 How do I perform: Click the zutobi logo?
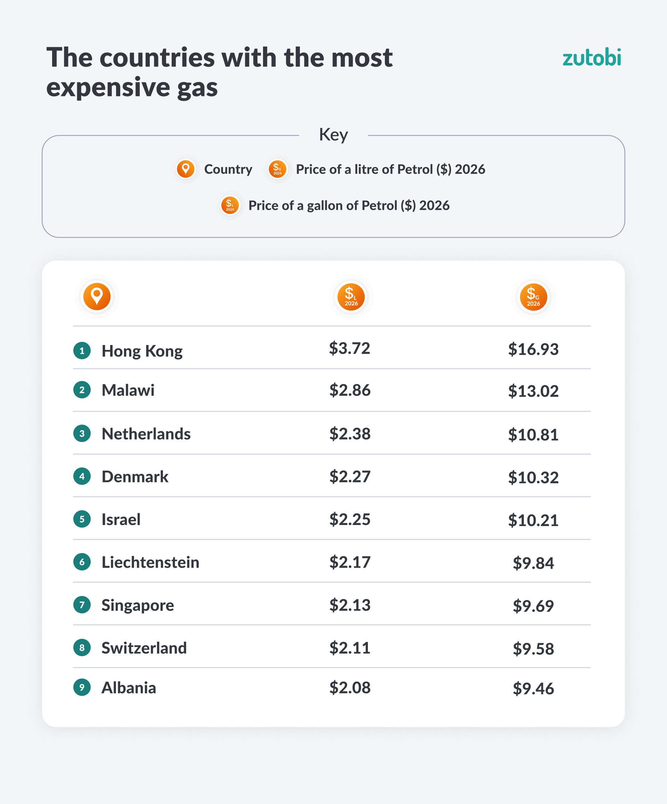592,58
